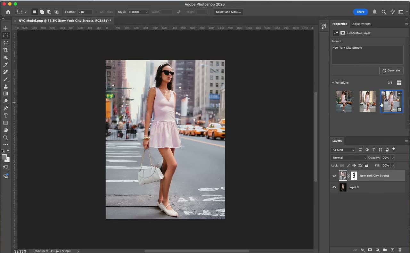Screen dimensions: 410x253
Task: Open the tool preset picker arrow
Action: (x=25, y=12)
